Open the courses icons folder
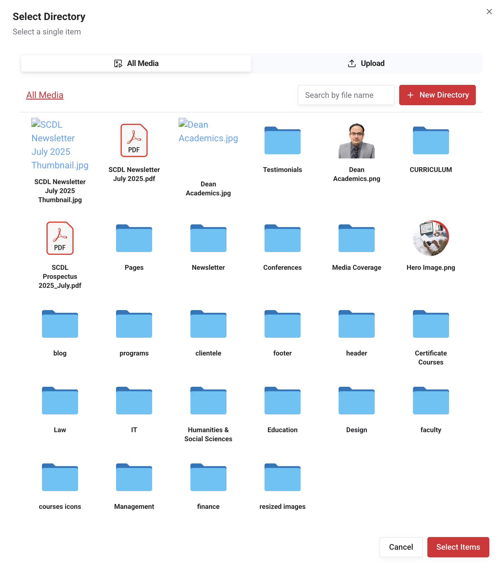This screenshot has width=502, height=570. [60, 477]
